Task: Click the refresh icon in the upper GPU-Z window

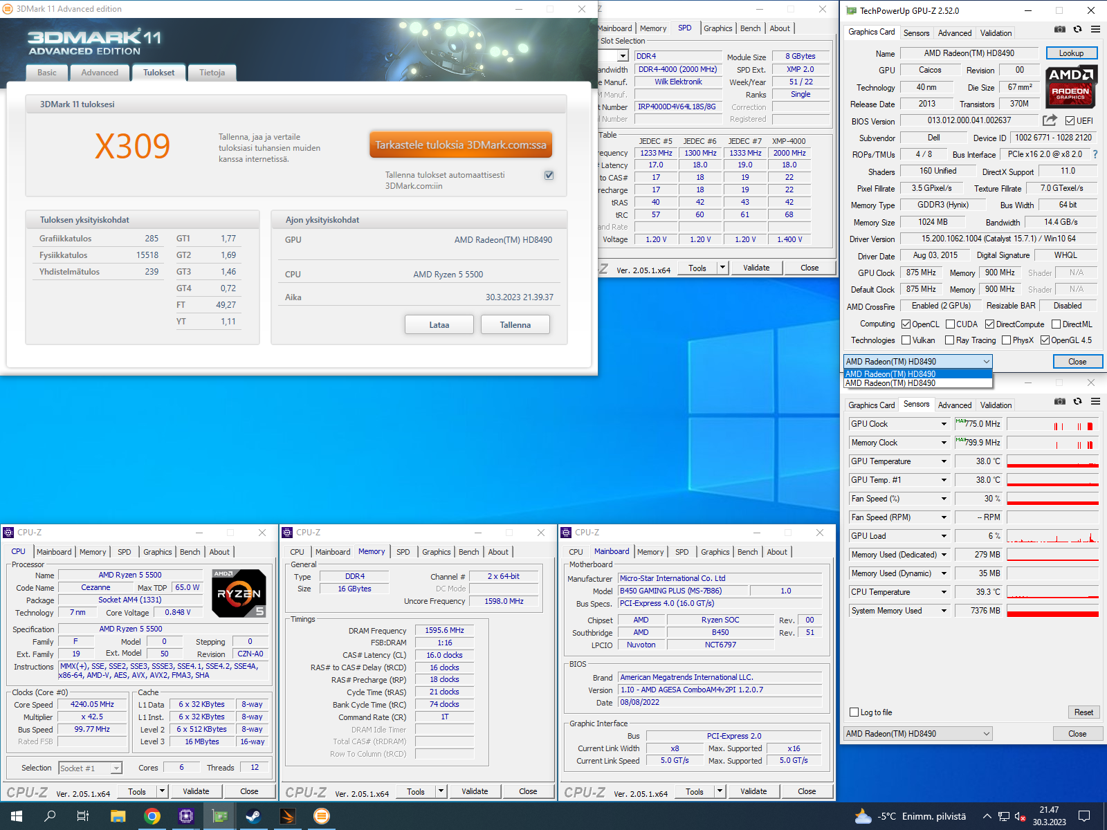Action: pos(1077,29)
